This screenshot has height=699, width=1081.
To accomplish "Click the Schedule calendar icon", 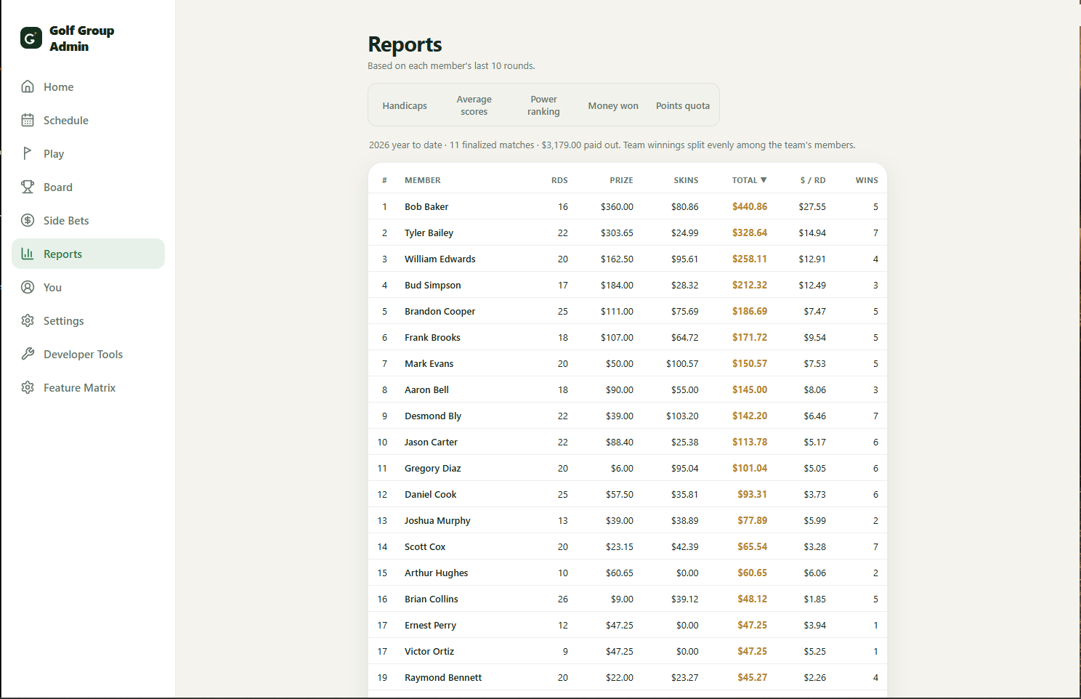I will pyautogui.click(x=28, y=120).
